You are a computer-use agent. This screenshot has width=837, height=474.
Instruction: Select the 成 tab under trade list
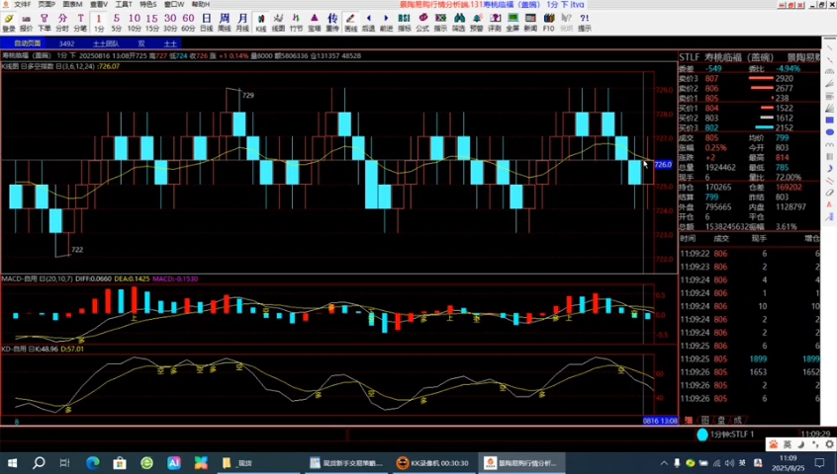[738, 420]
